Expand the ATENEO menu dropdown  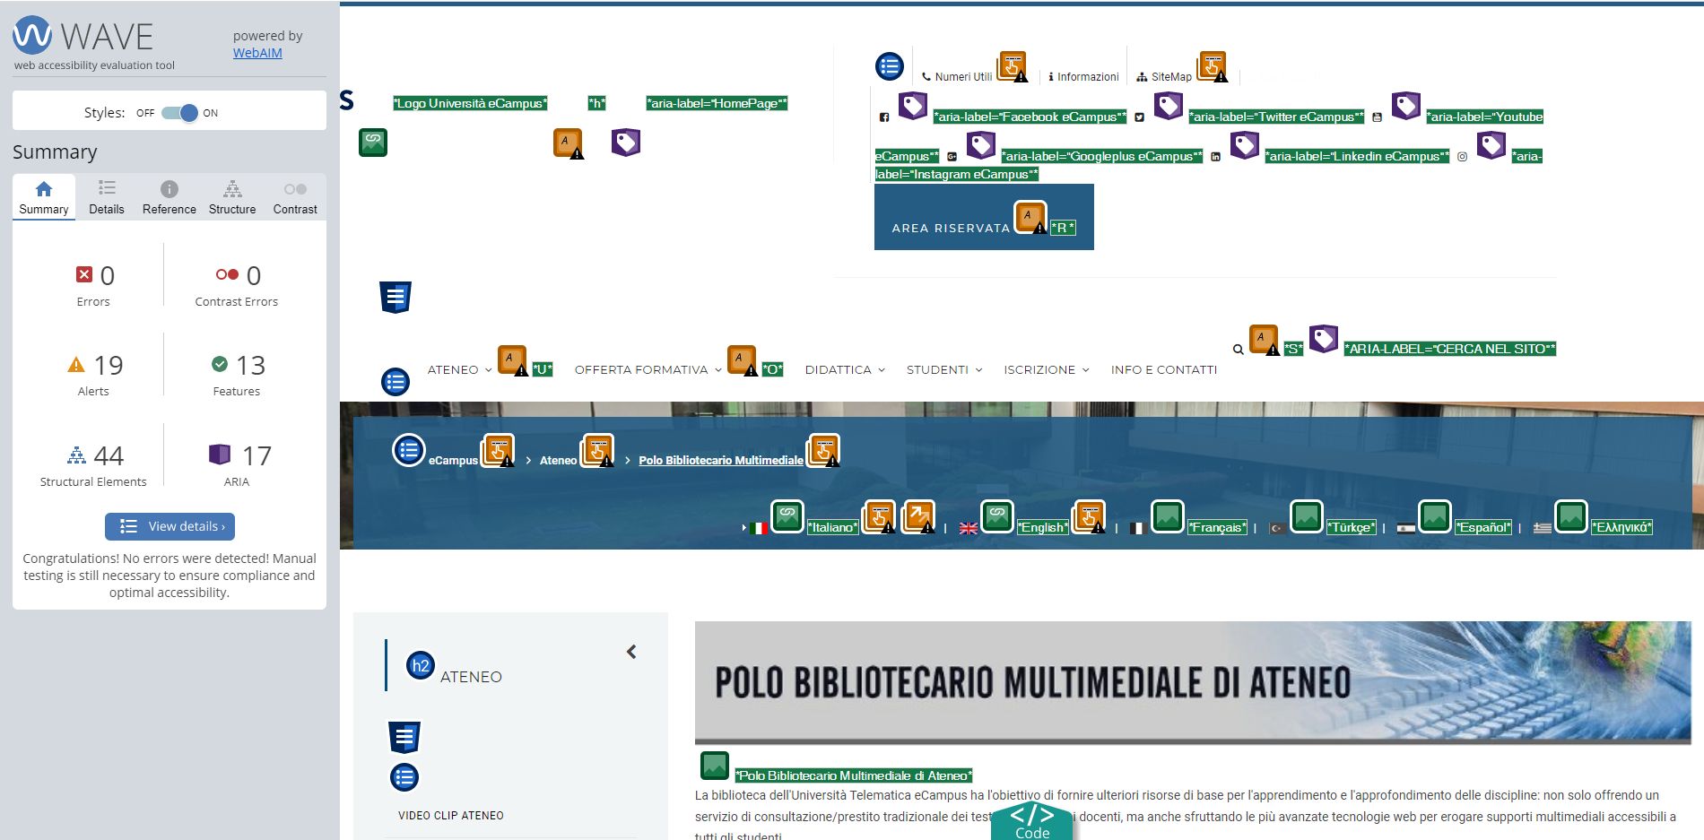click(459, 369)
